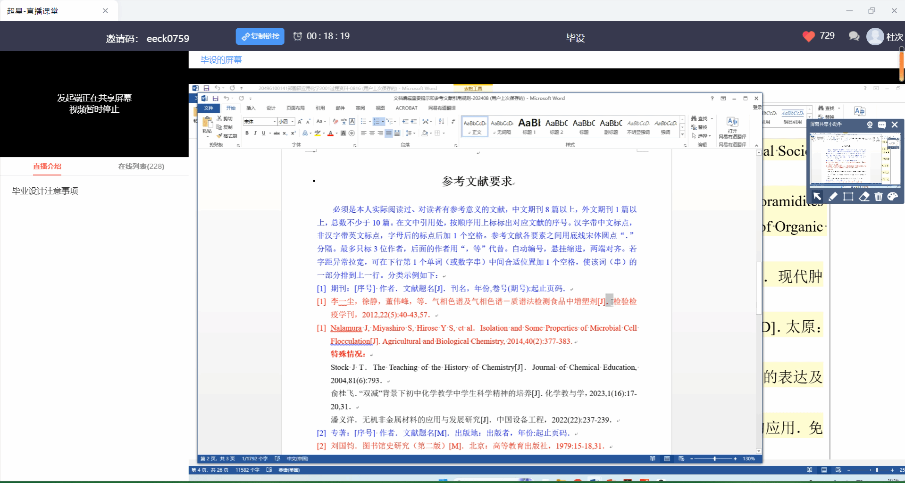Select the pencil tool in the screen share helper

[x=833, y=197]
